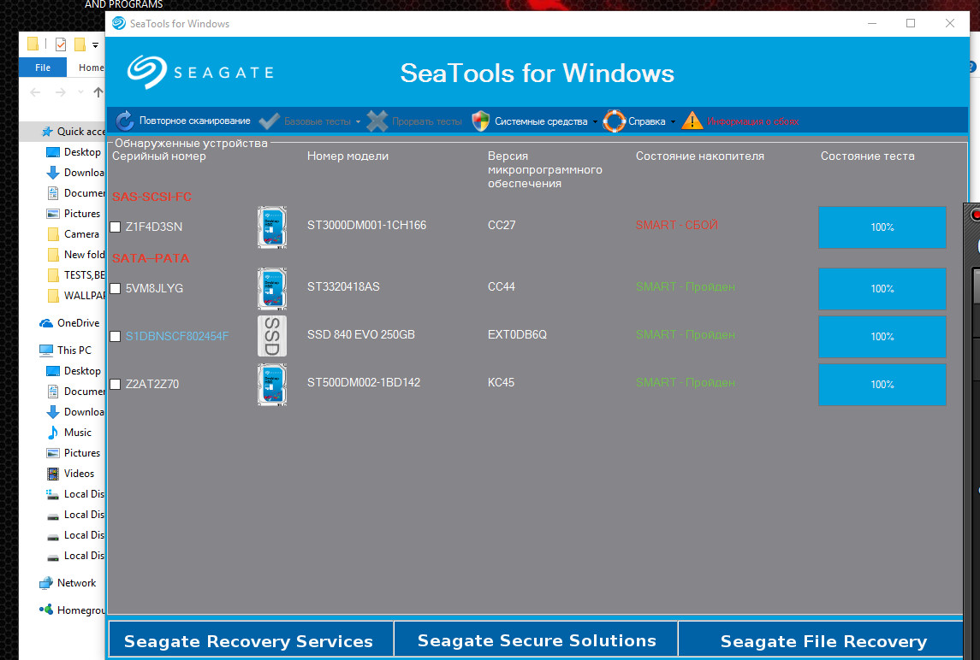Open Системные средства menu
The width and height of the screenshot is (980, 660).
click(x=541, y=121)
